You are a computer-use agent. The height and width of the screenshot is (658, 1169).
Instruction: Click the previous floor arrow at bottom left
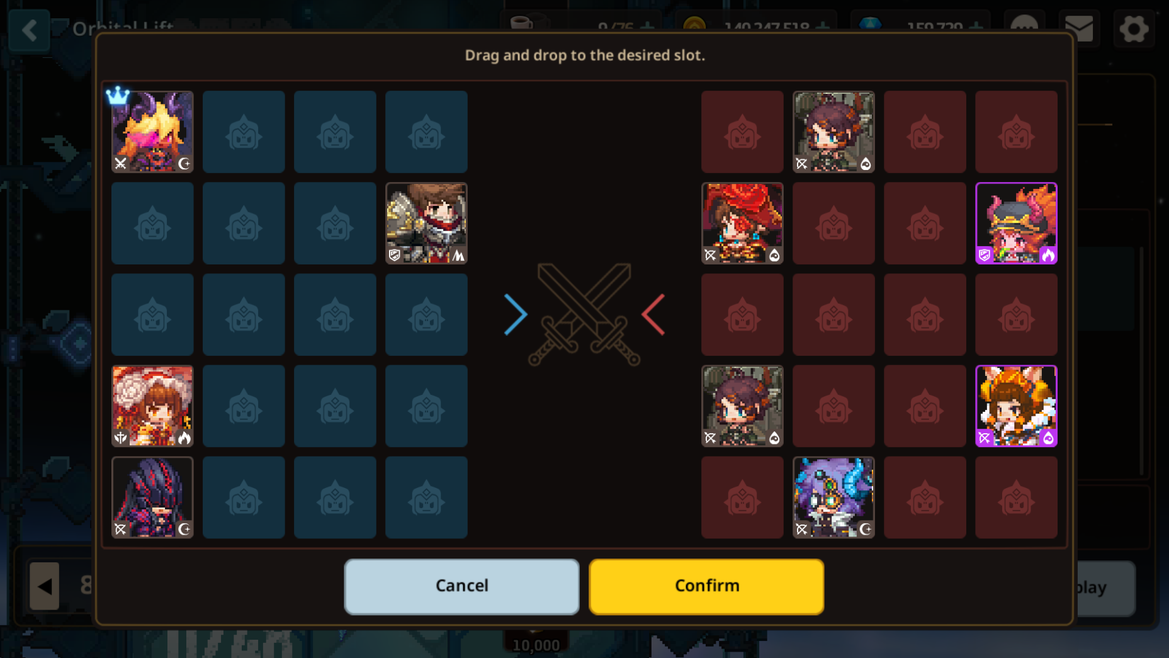(44, 586)
